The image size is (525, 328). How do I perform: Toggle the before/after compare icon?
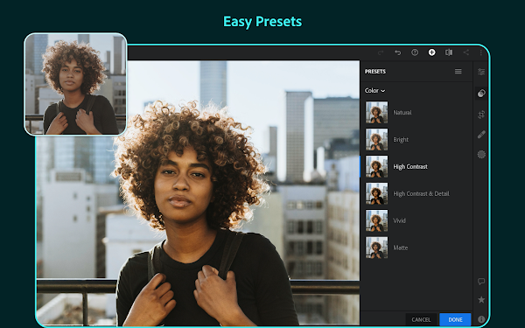coord(449,52)
